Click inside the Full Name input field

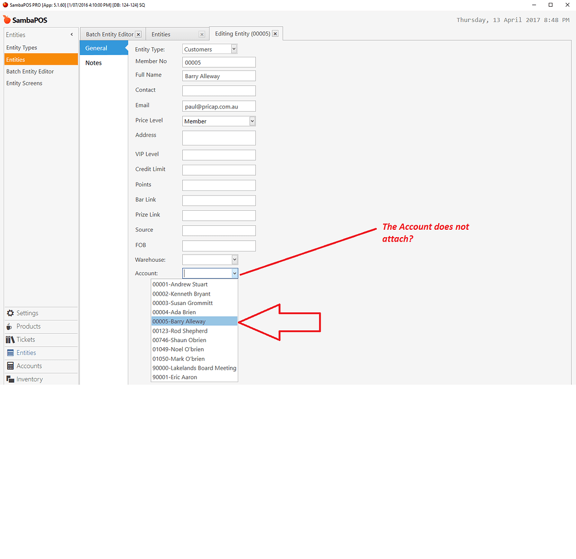pyautogui.click(x=219, y=75)
